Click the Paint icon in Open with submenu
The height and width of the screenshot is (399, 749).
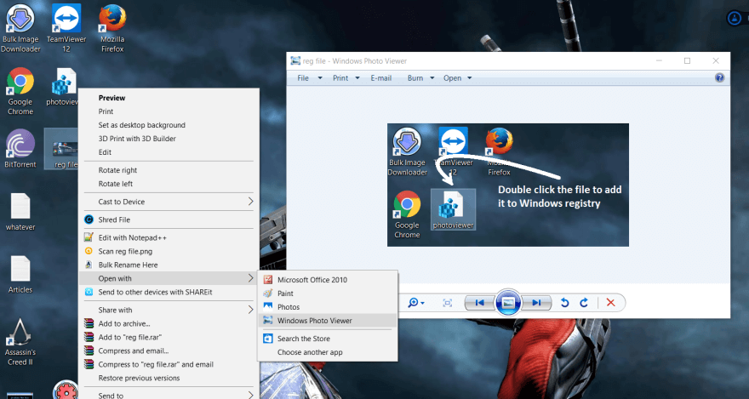(268, 293)
